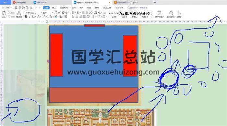Viewport: 227px width, 126px height.
Task: Increase font size with A+ icon
Action: (55, 13)
